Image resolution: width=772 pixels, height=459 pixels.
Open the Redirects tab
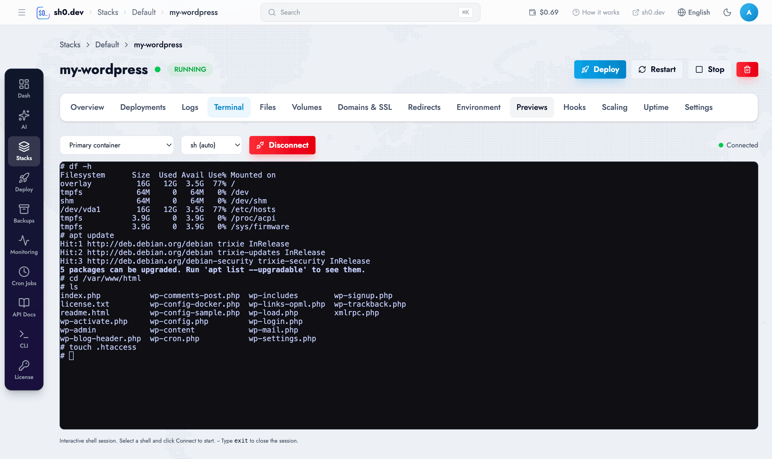point(424,107)
